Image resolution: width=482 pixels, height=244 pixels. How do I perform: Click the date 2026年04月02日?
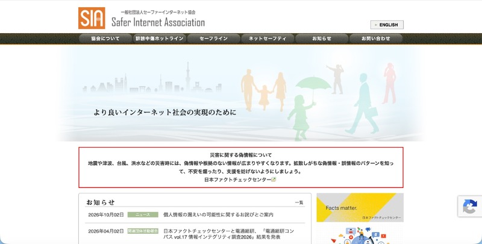click(x=106, y=231)
